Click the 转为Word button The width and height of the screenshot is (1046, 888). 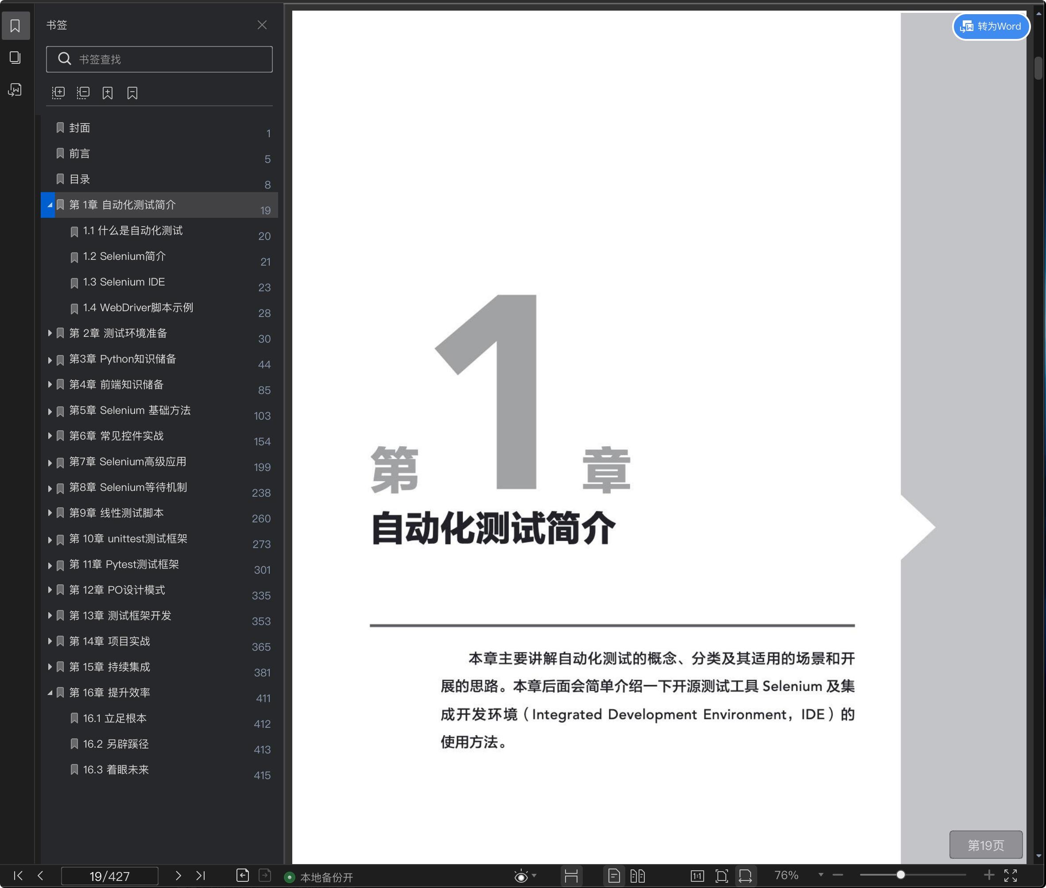coord(991,26)
